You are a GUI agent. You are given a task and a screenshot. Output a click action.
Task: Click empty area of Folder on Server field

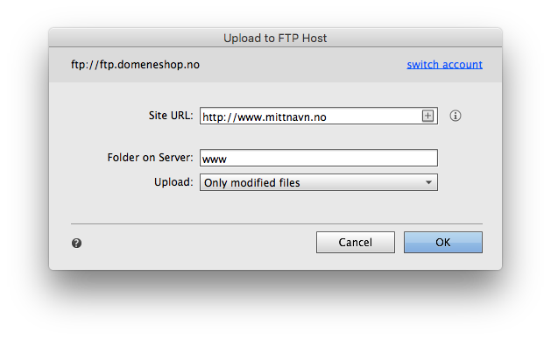(x=330, y=158)
